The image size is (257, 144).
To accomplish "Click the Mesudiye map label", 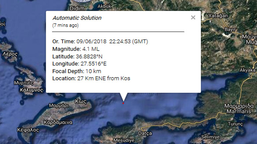I will (124, 140).
